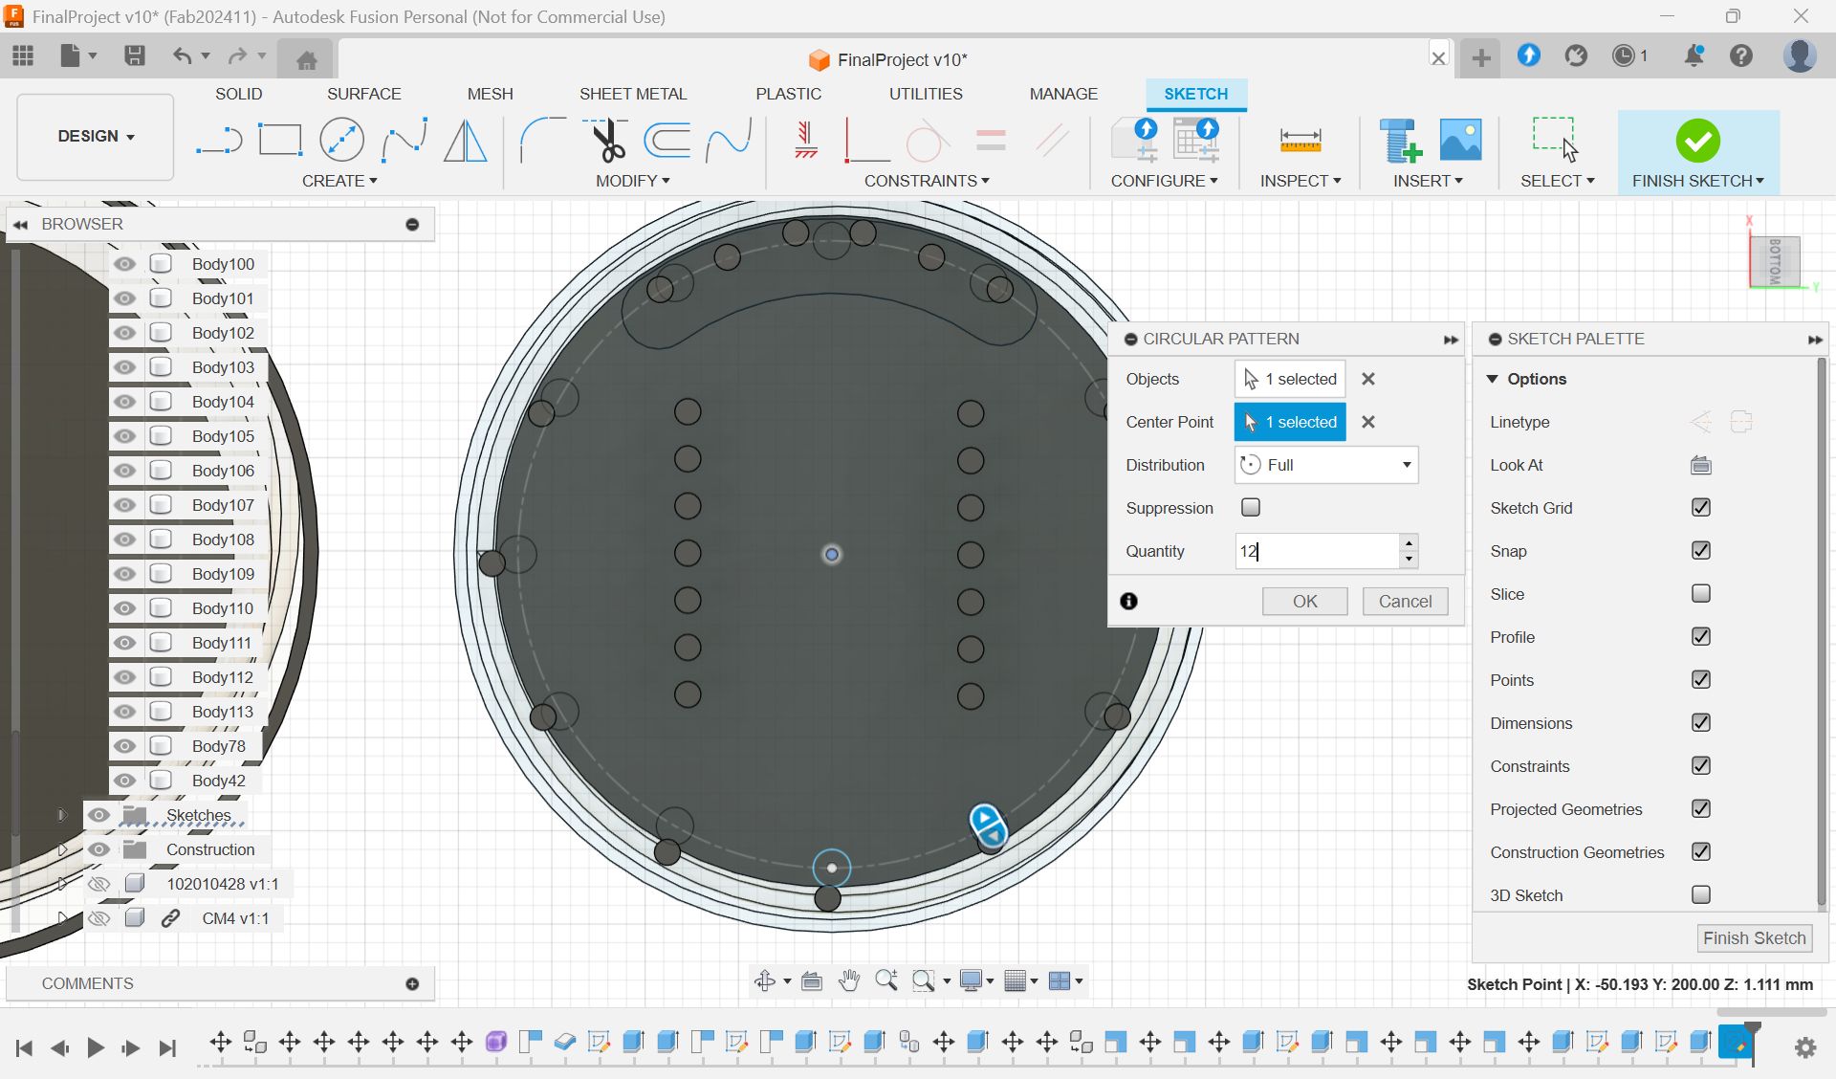Click the Center Point 1 selected button
Viewport: 1836px width, 1079px height.
[1290, 422]
